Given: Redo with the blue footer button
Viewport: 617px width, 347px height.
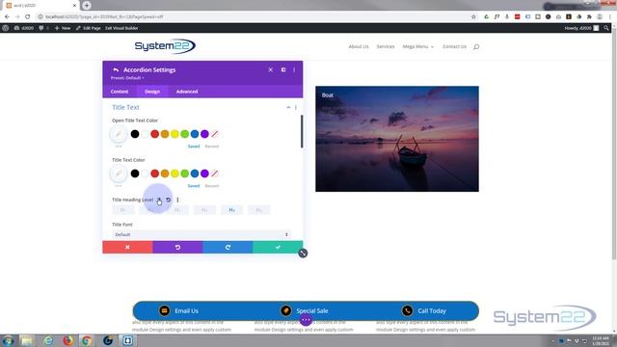Looking at the screenshot, I should tap(228, 247).
